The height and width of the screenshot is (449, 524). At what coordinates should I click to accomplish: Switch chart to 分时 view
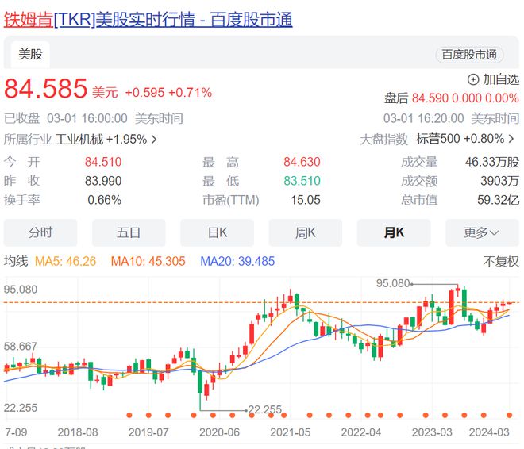pos(40,232)
